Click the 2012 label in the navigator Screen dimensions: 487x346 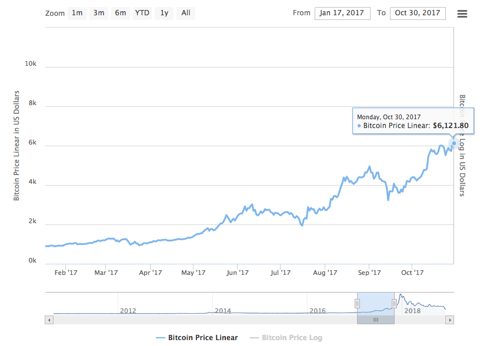click(128, 311)
